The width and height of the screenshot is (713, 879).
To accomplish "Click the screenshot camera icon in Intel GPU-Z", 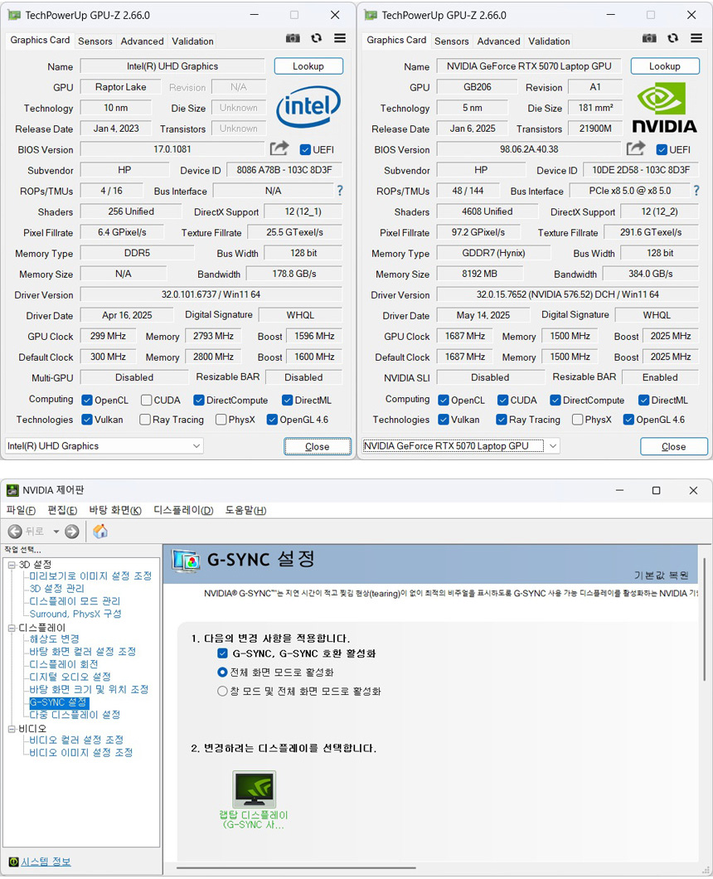I will 293,38.
